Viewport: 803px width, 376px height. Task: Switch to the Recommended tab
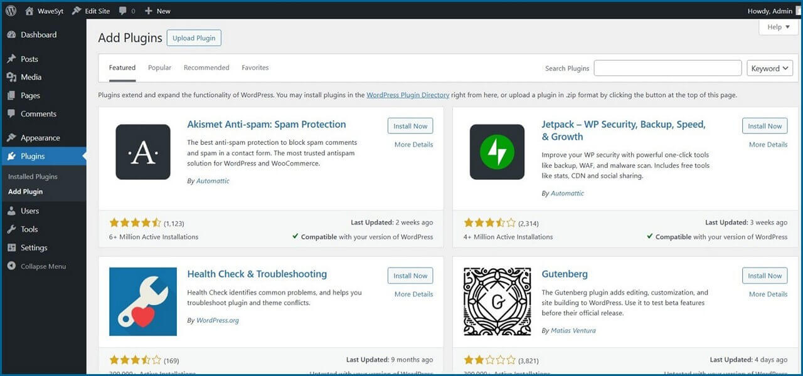tap(206, 68)
